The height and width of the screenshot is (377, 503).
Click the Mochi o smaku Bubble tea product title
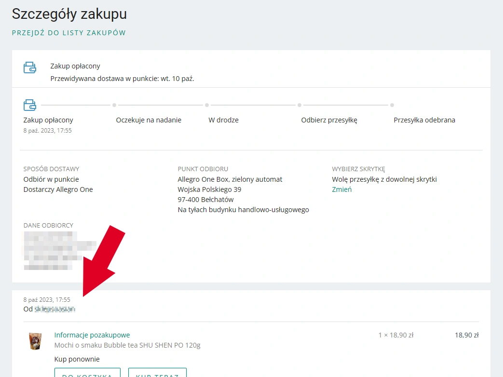coord(127,345)
